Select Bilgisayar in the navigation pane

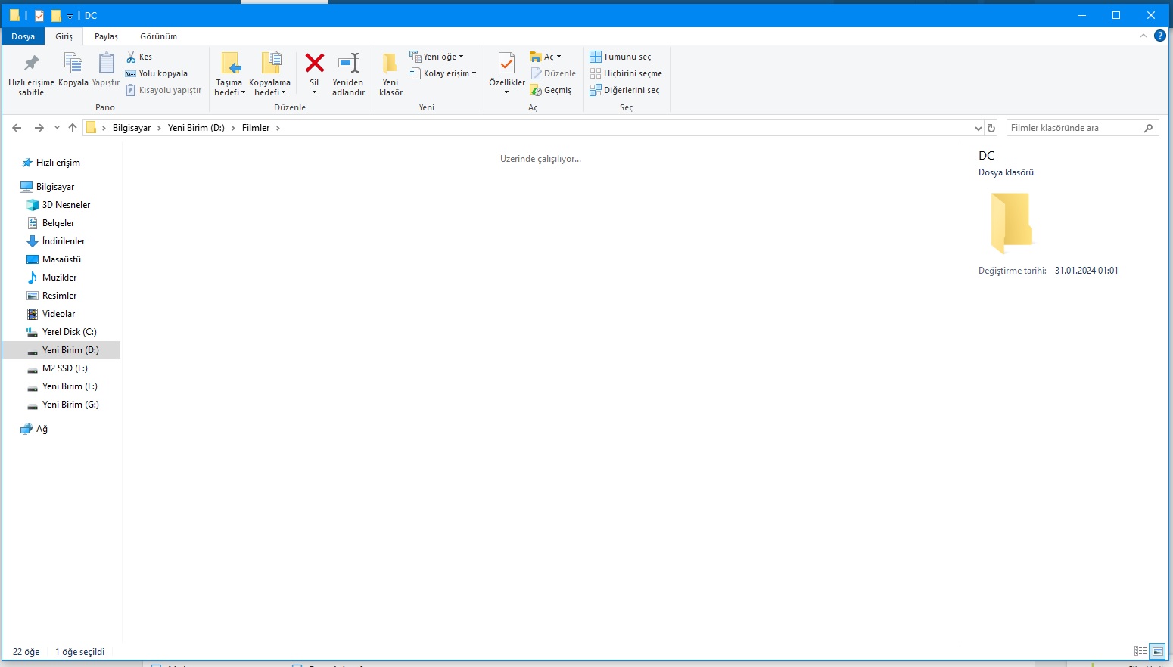coord(55,187)
